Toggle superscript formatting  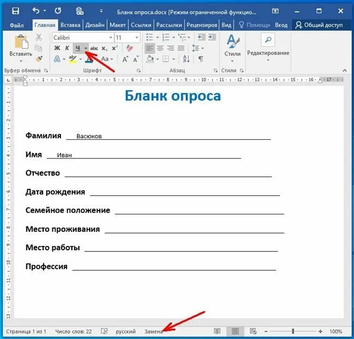115,48
